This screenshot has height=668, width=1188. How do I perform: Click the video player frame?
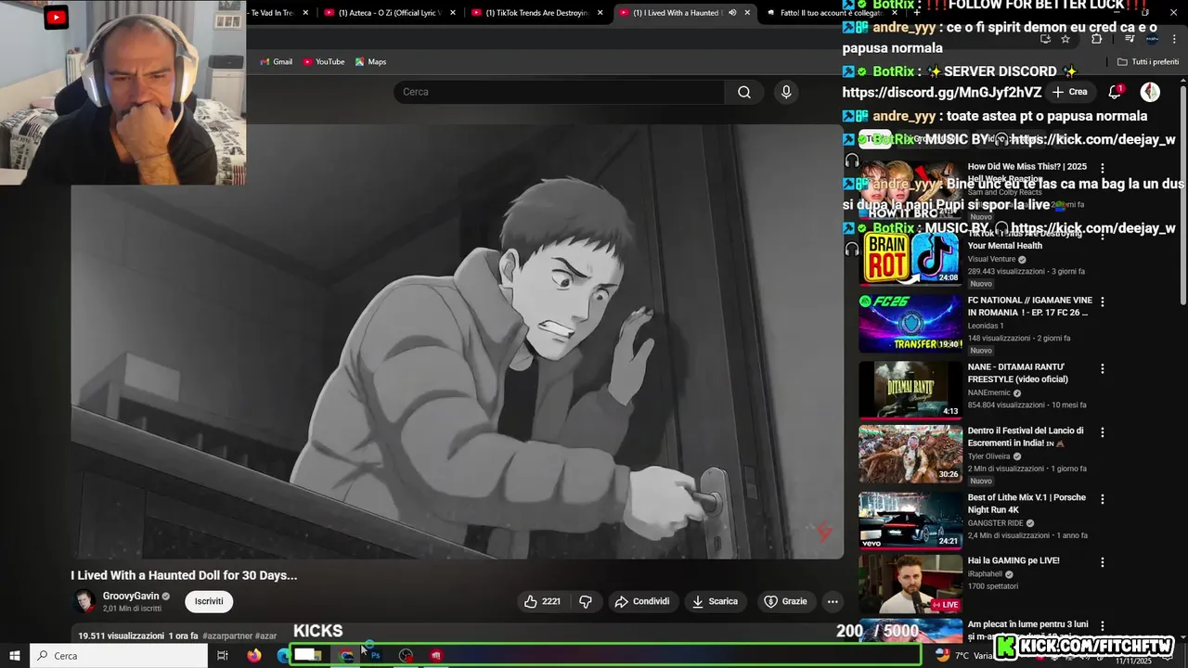click(458, 341)
